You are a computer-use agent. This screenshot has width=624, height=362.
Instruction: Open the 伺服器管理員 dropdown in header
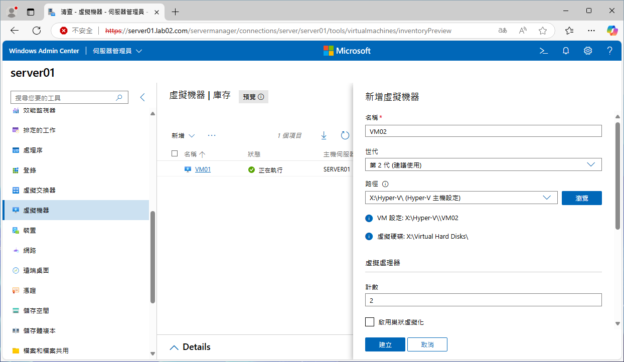(118, 51)
